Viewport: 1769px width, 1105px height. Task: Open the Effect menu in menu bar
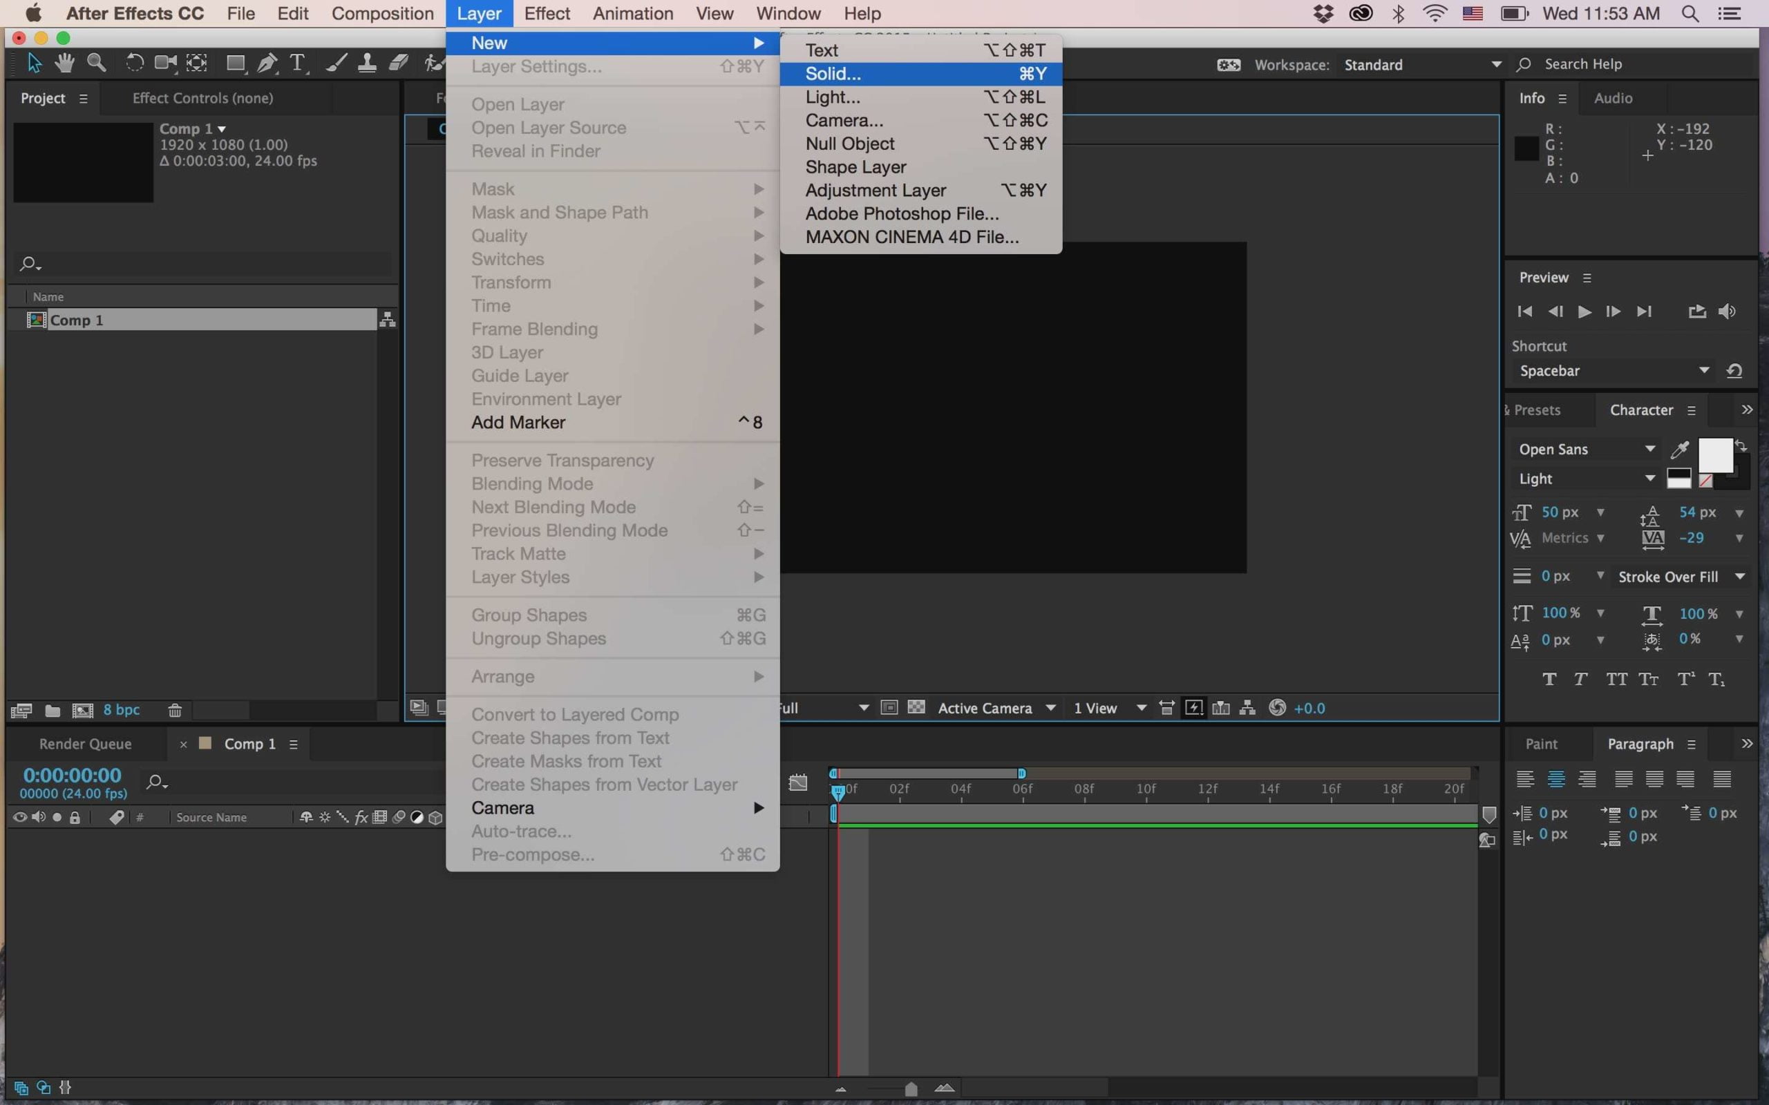coord(547,13)
